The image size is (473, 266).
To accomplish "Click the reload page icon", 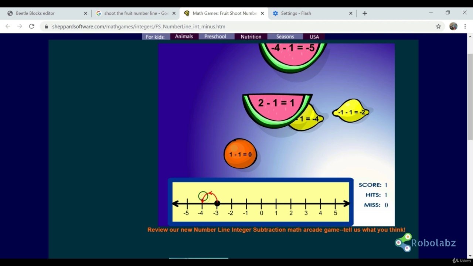I will [x=31, y=26].
